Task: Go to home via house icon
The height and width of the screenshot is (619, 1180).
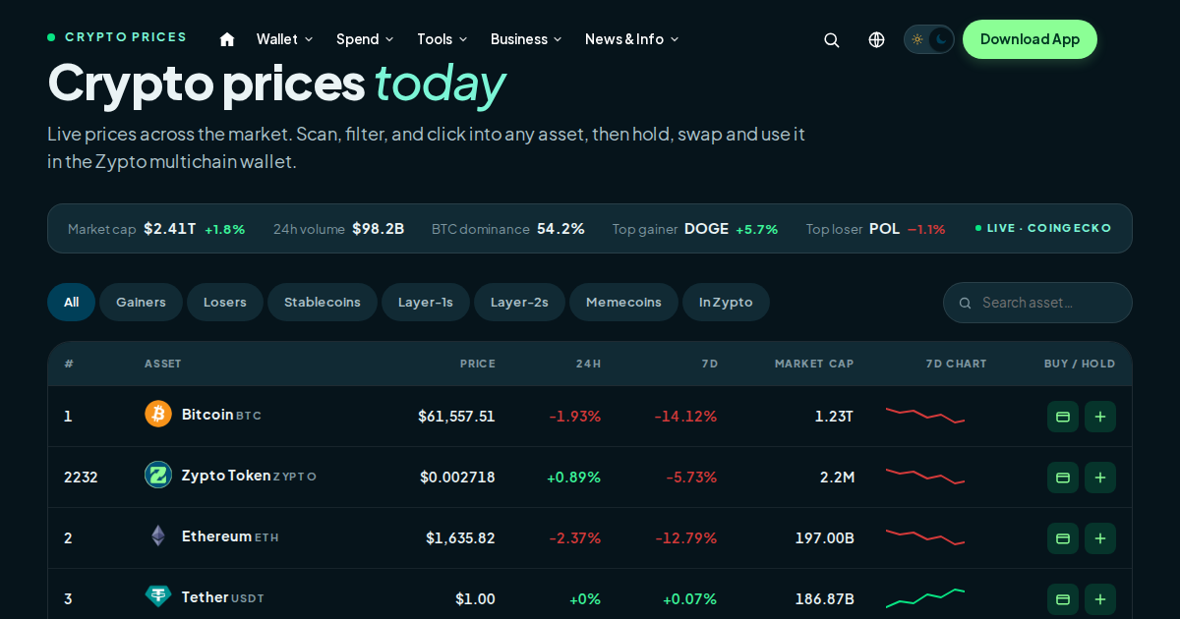Action: pos(227,39)
